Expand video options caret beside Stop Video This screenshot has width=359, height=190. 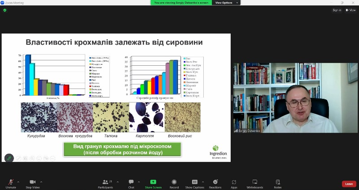pos(41,182)
